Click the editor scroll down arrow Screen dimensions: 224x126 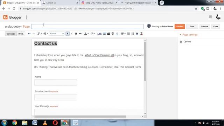pyautogui.click(x=145, y=113)
